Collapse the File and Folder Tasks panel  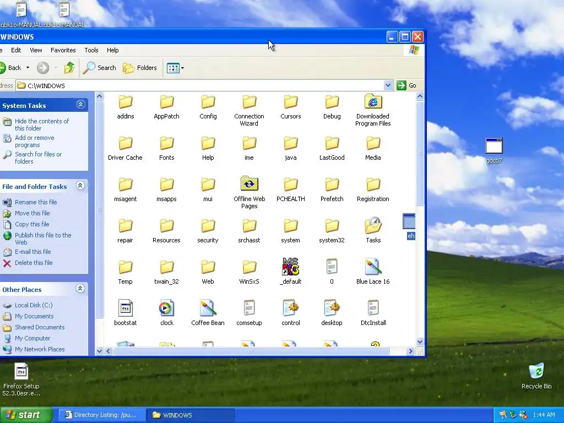coord(80,186)
